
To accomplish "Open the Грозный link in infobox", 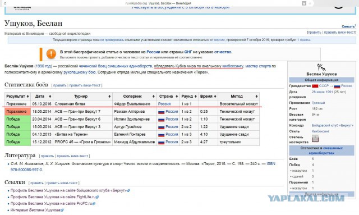I will point(318,103).
